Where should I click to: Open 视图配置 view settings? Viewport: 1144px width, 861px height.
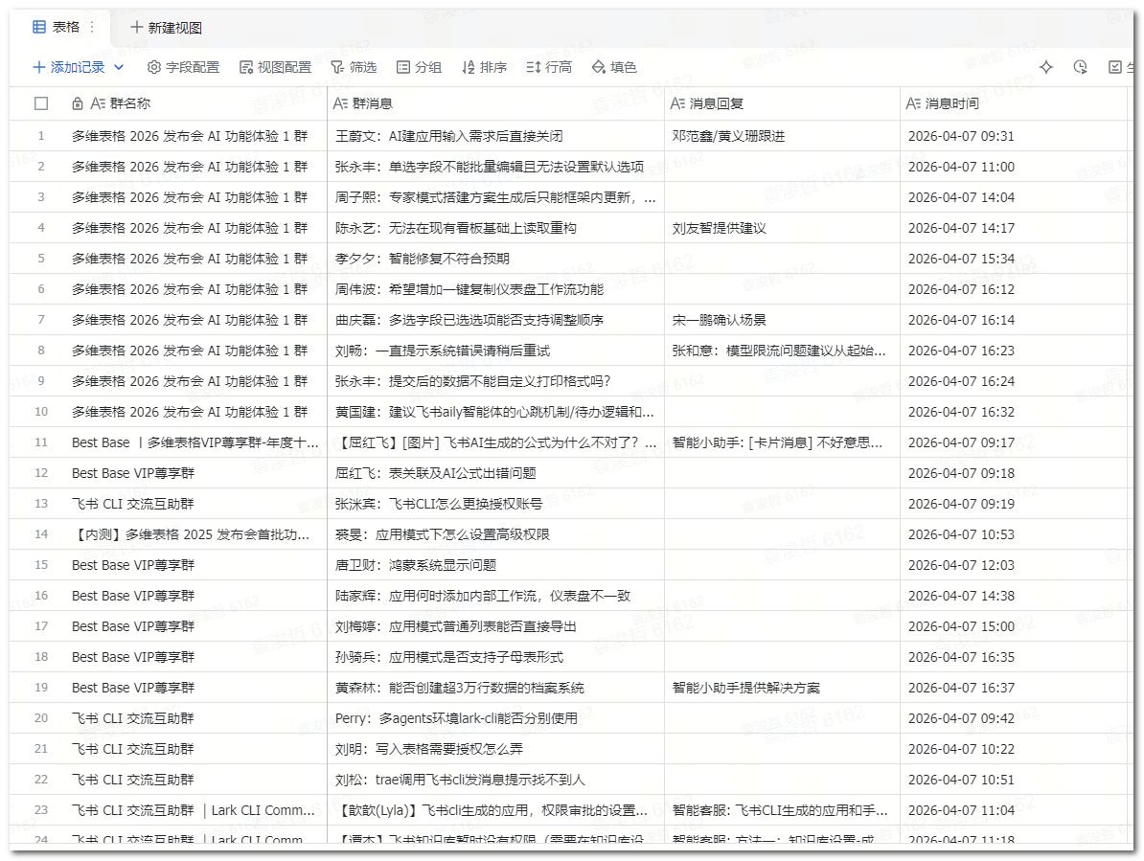coord(275,67)
